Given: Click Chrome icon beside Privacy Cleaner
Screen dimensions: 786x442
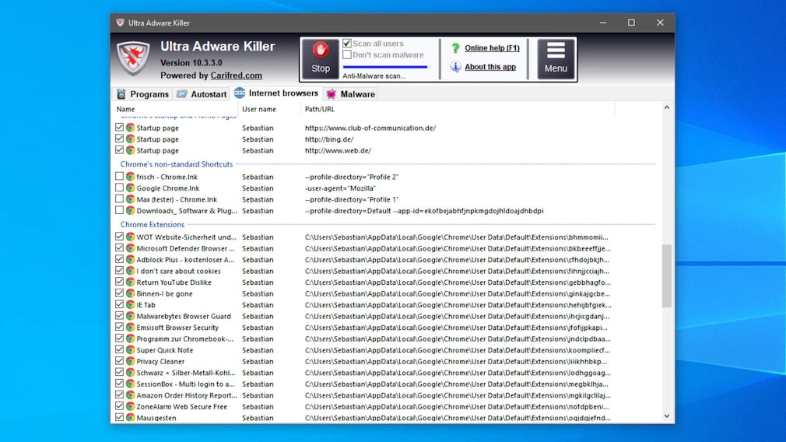Looking at the screenshot, I should pos(130,361).
